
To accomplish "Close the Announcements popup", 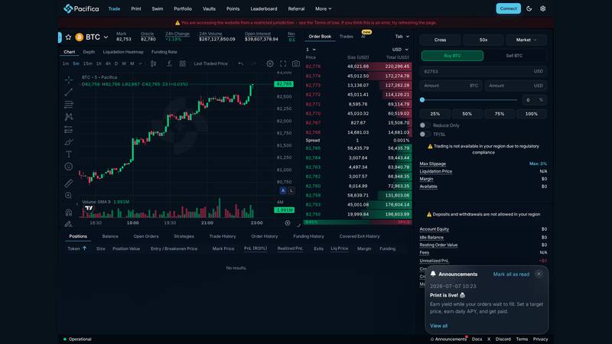I will coord(539,274).
